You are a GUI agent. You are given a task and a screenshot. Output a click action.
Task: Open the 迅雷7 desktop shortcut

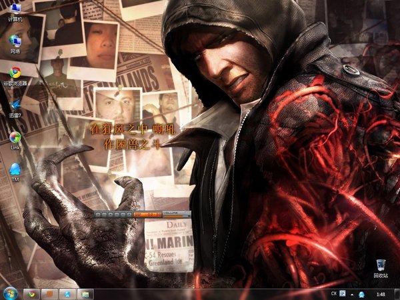tap(15, 109)
